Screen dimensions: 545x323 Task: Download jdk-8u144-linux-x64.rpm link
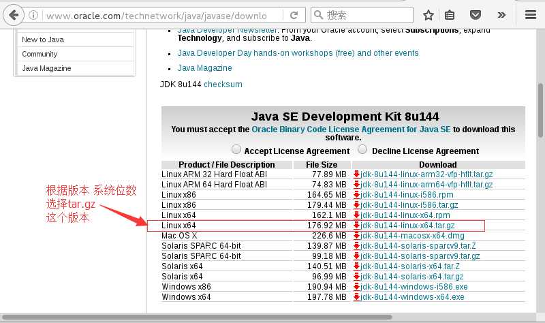pyautogui.click(x=405, y=215)
